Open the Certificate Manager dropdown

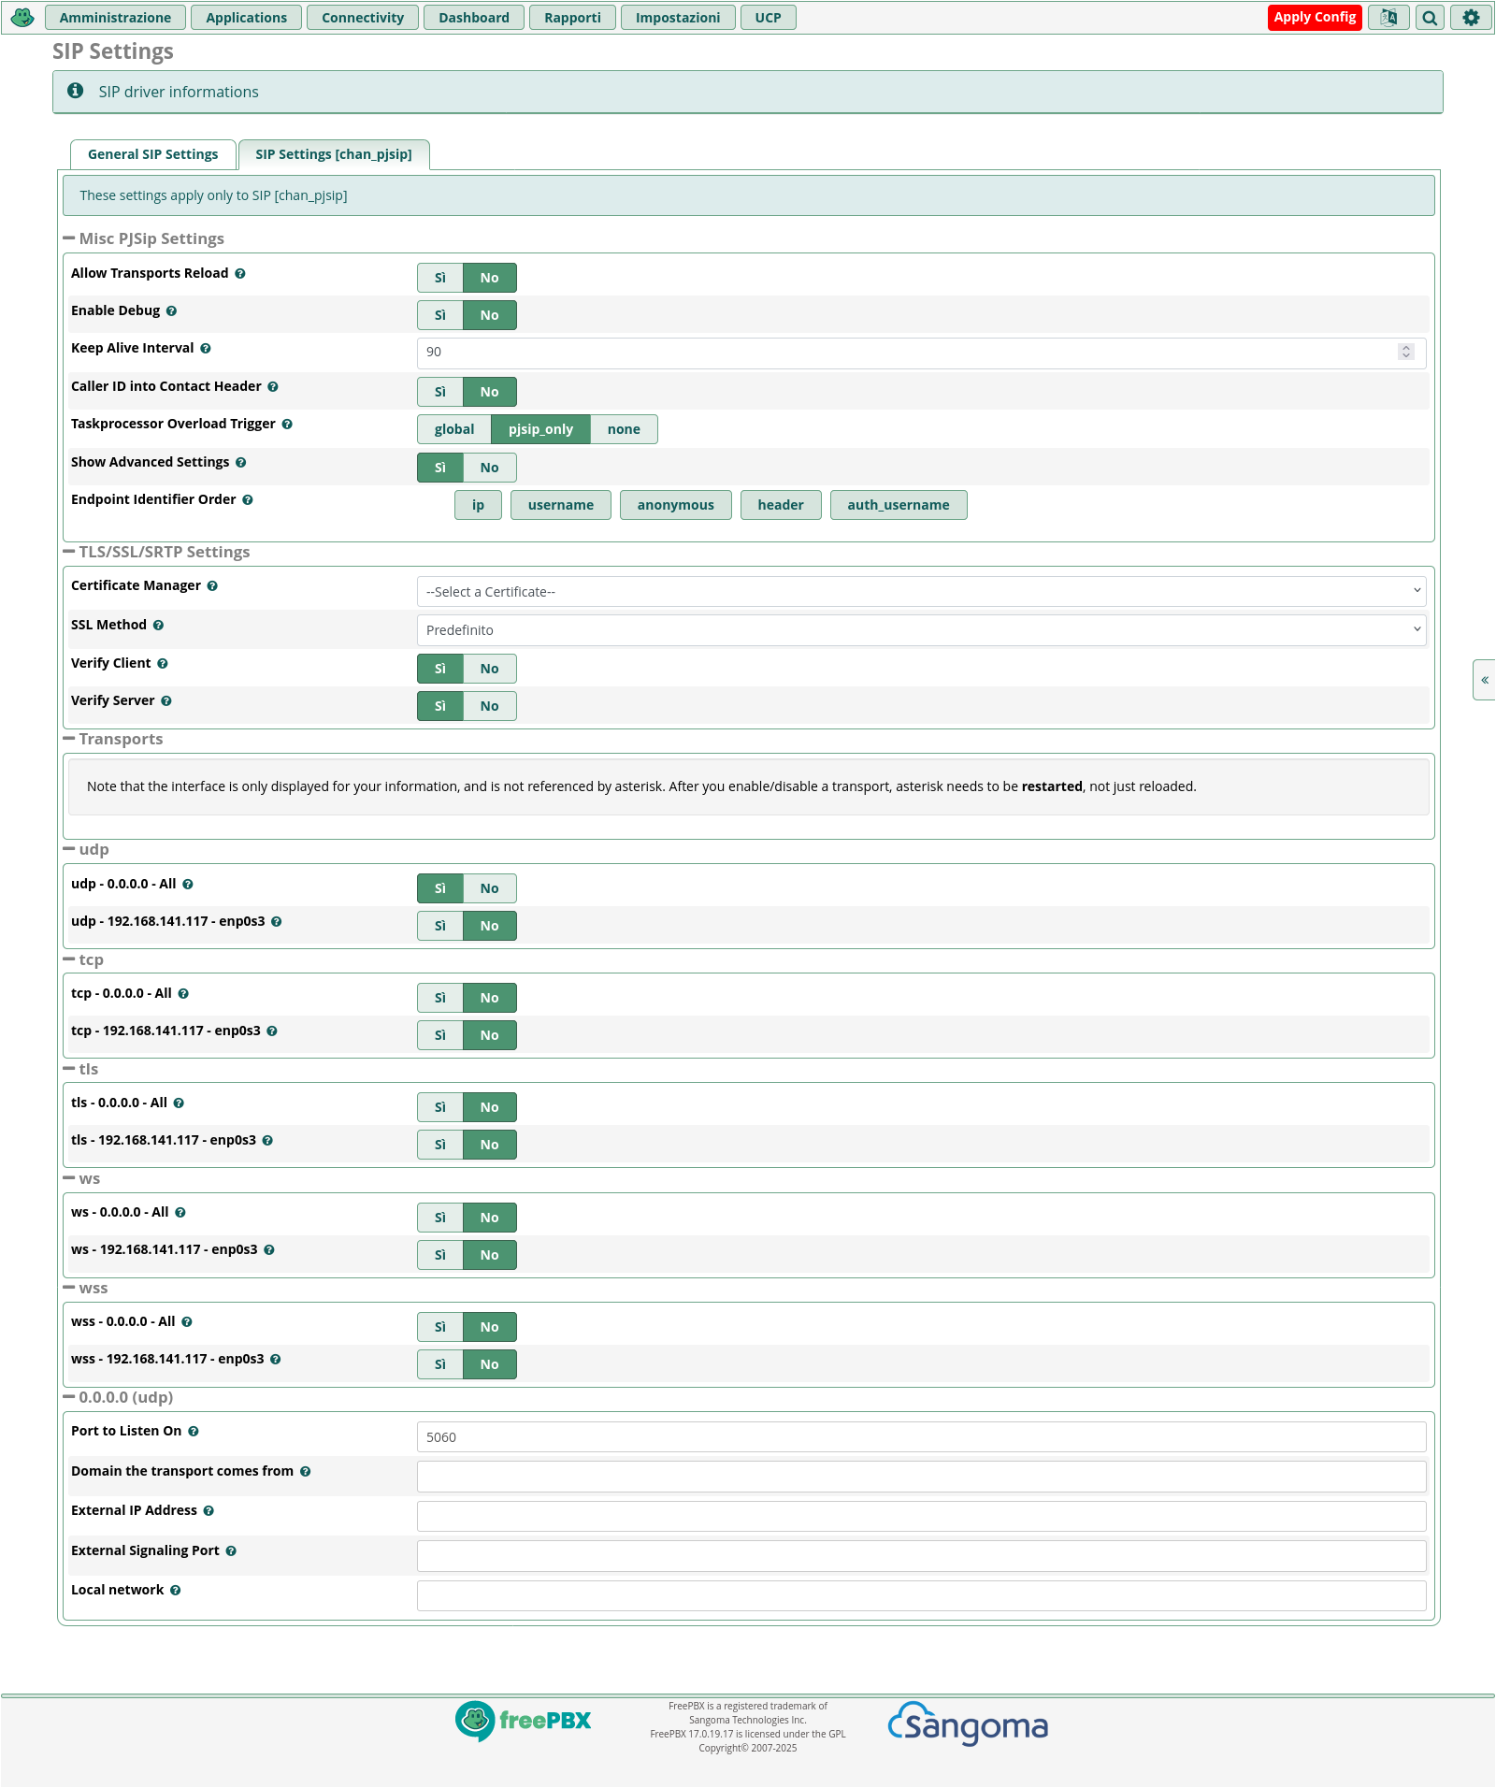(921, 592)
